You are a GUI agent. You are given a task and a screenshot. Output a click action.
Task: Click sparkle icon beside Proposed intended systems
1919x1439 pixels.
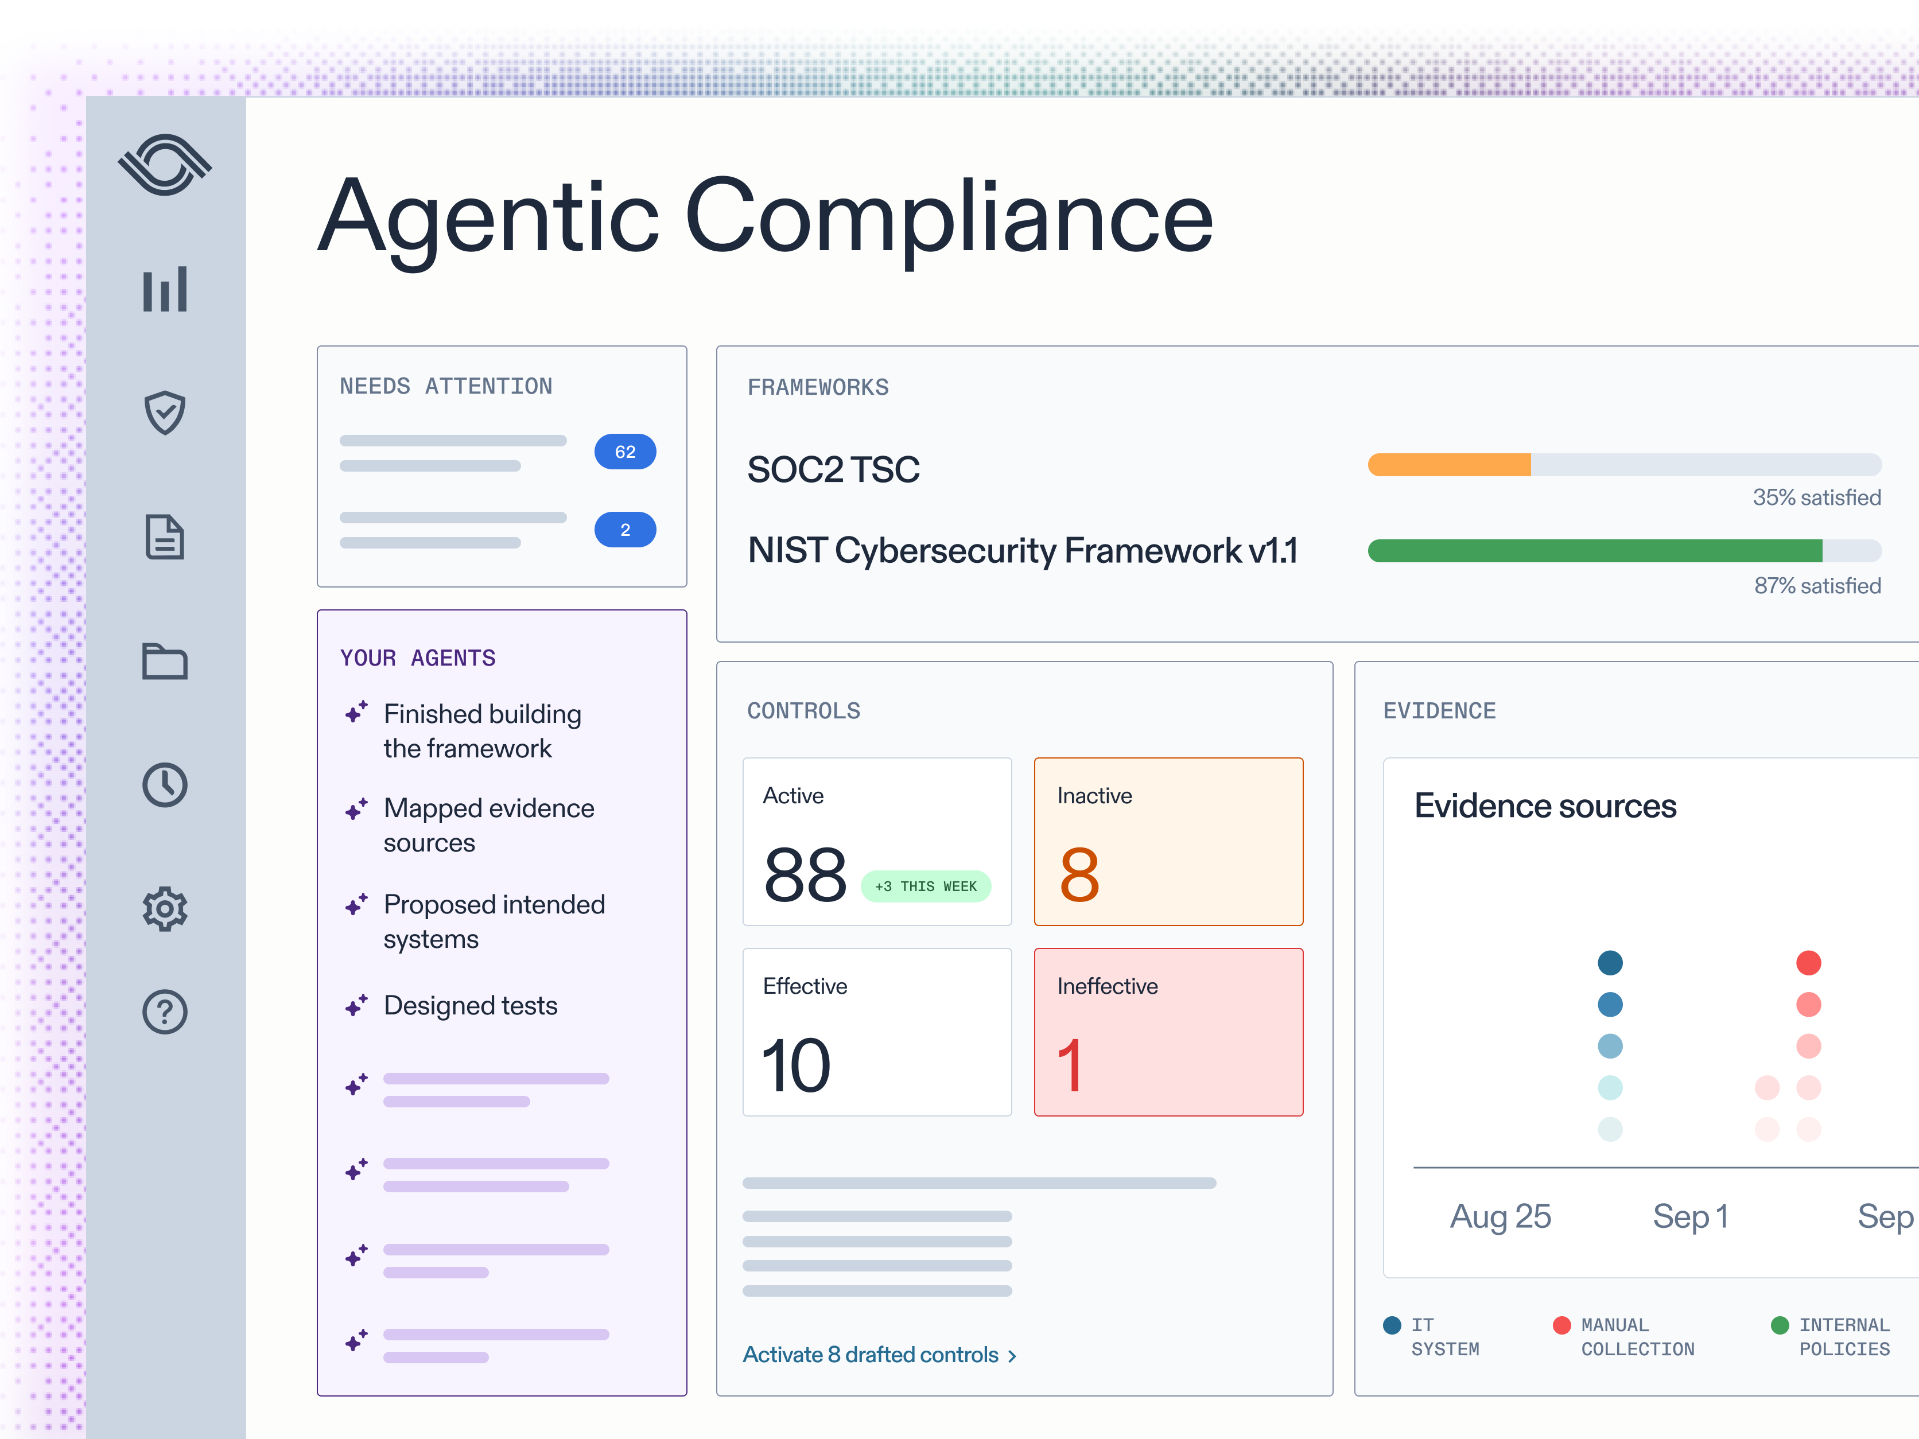point(356,905)
